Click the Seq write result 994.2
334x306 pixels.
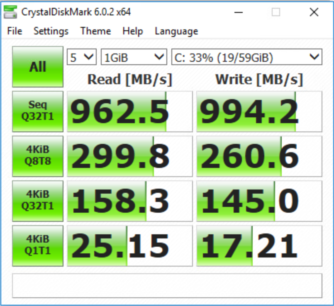click(259, 112)
